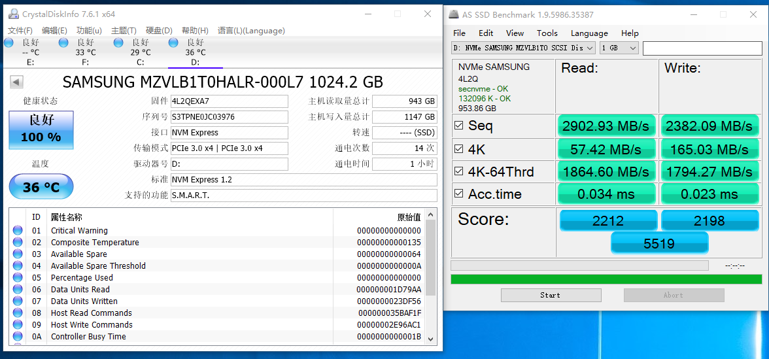Click the empty gray progress bar in AS SSD
Screen dimensions: 769x359
pyautogui.click(x=579, y=265)
